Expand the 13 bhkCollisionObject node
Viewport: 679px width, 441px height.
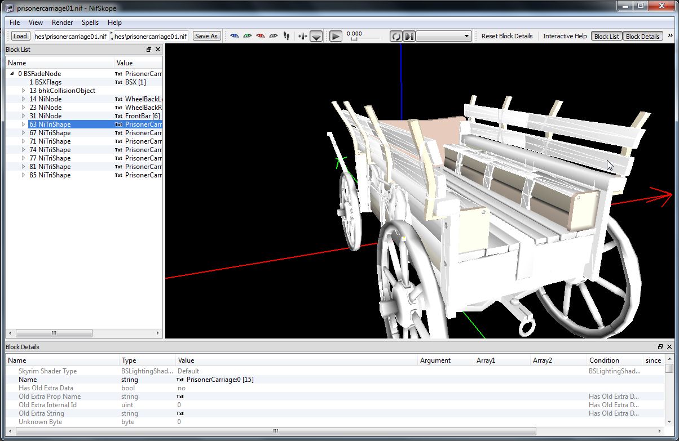coord(24,91)
